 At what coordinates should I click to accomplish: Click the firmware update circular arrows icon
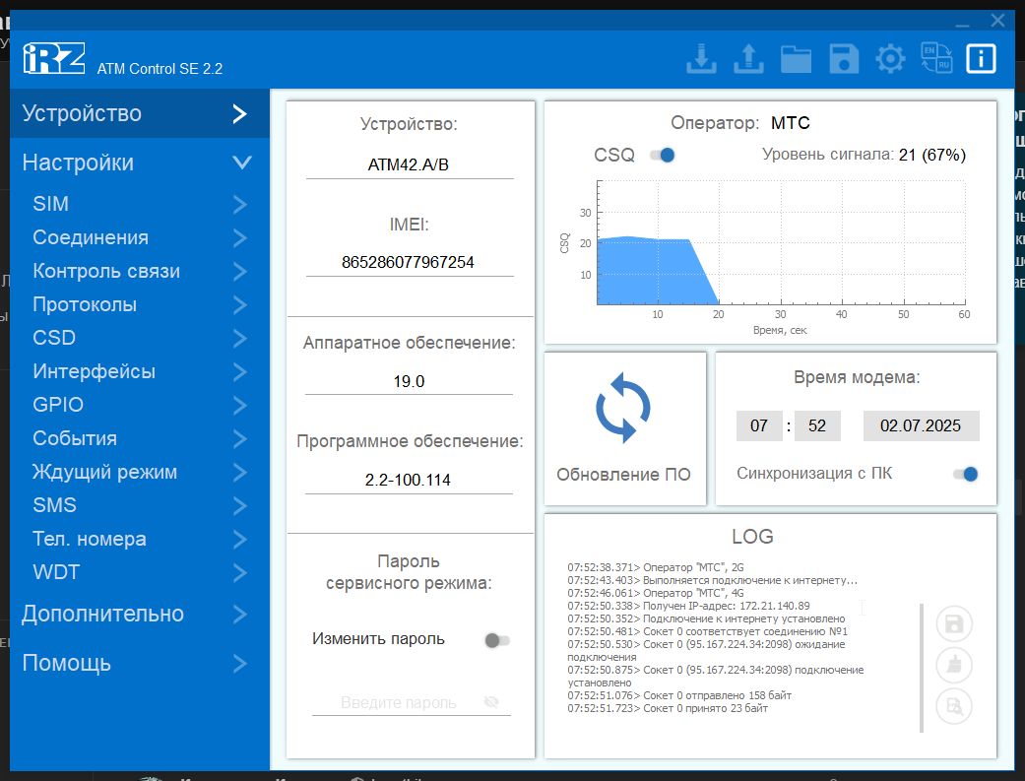[623, 408]
